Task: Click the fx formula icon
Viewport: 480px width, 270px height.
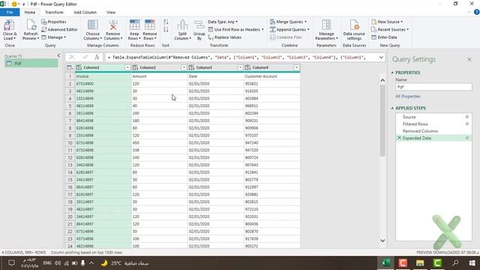Action: click(97, 57)
